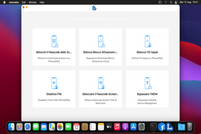Select the 'Disattiva FMI' title
Image resolution: width=201 pixels, height=134 pixels.
coord(54,94)
